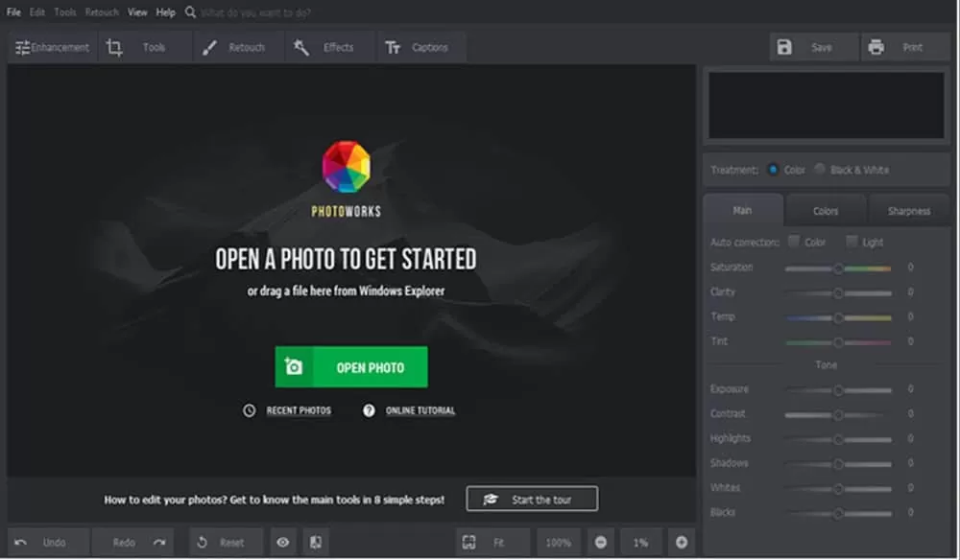
Task: Open the Tools menu in the menu bar
Action: point(65,12)
